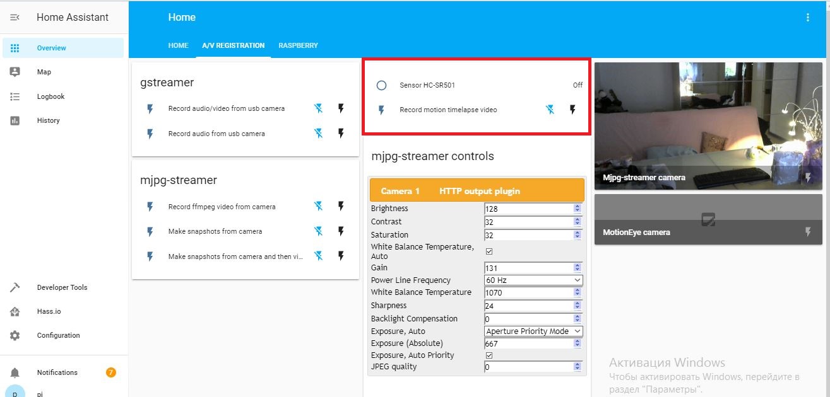Adjust the Contrast spinner arrows
This screenshot has height=397, width=830.
point(577,222)
